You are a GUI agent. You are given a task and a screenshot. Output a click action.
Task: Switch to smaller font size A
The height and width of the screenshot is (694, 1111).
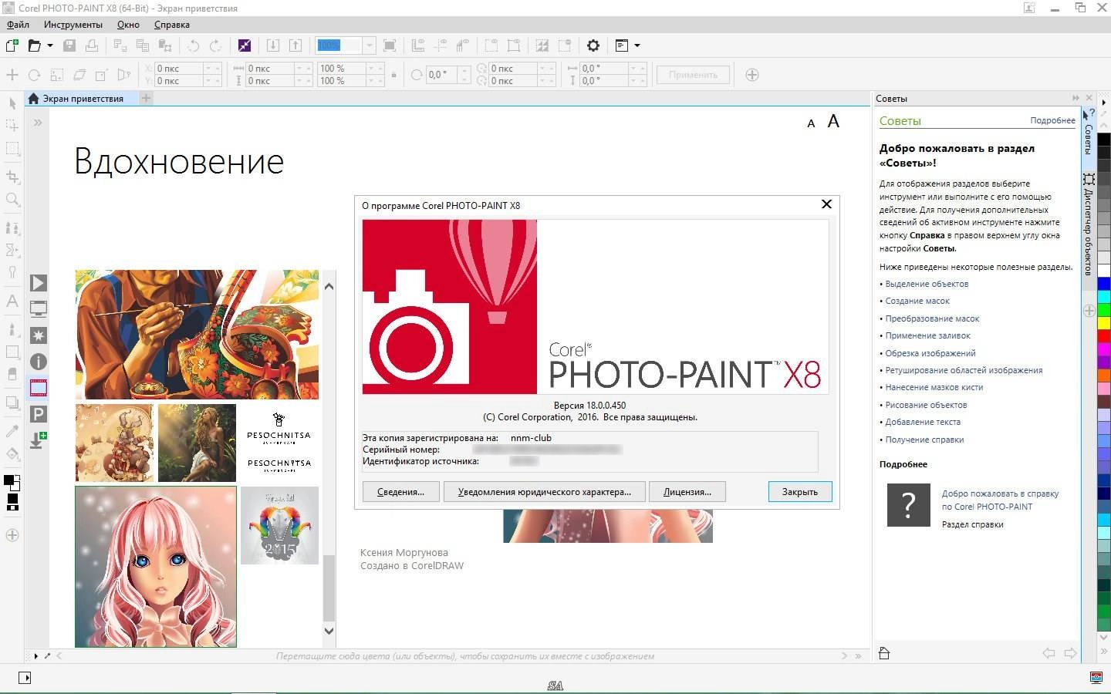(811, 123)
